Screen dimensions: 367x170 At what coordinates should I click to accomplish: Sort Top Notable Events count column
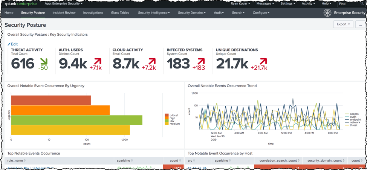pyautogui.click(x=176, y=161)
